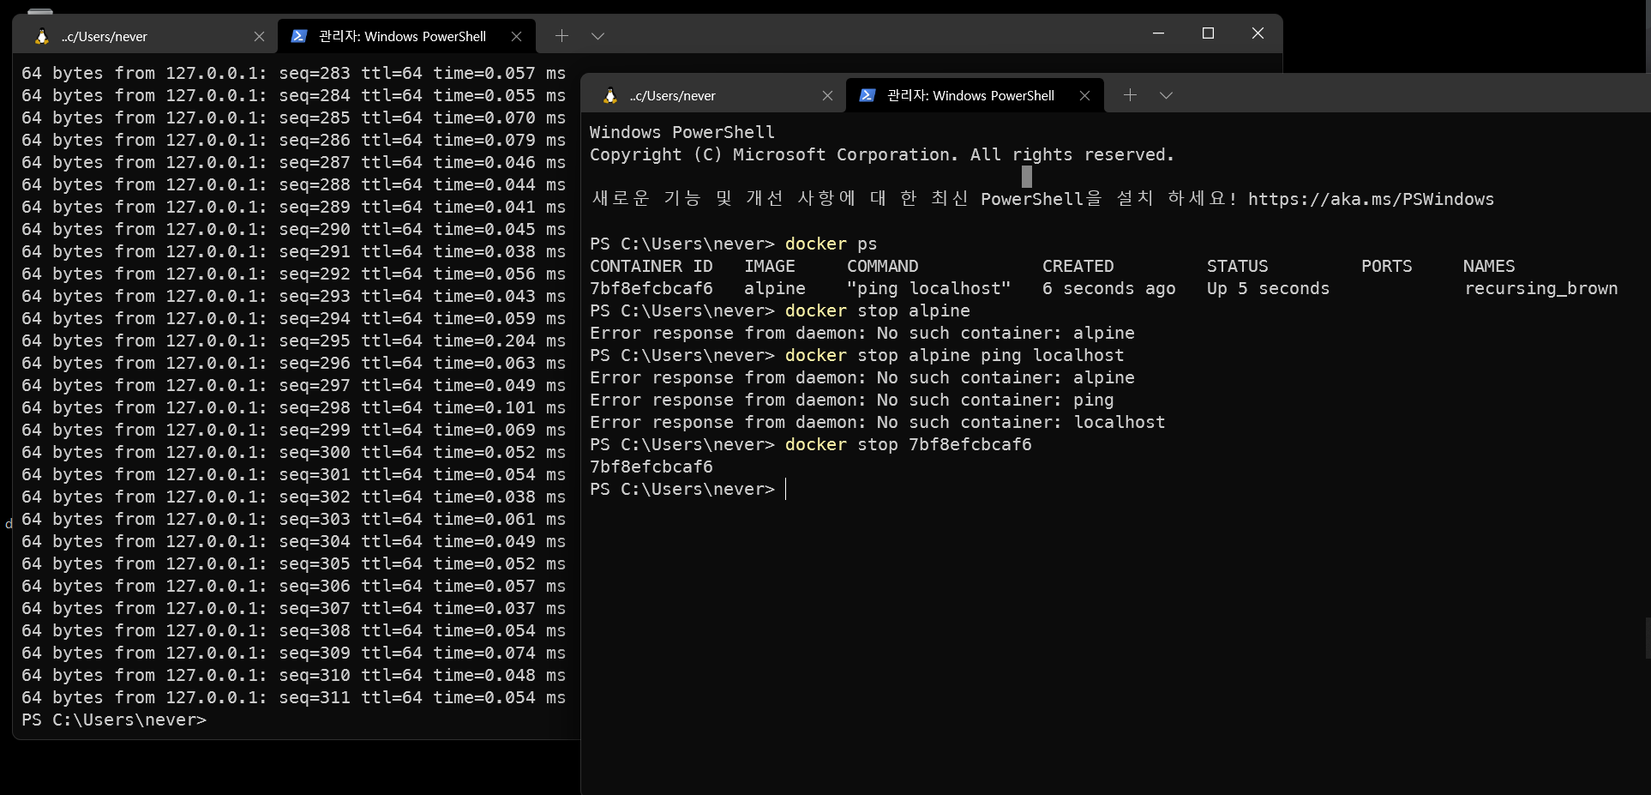Maximize the back terminal window
Viewport: 1651px width, 795px height.
1208,33
